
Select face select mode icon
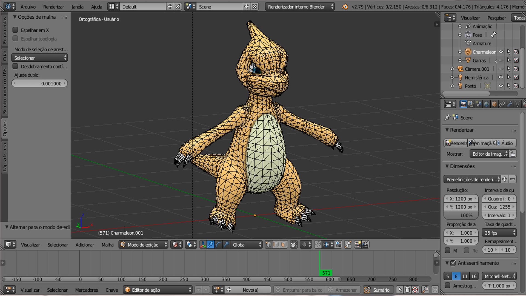(x=284, y=244)
